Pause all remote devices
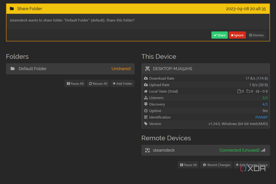 click(188, 165)
